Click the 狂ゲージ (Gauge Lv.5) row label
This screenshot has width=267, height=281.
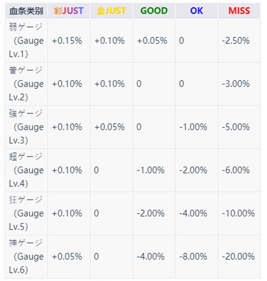coord(26,213)
